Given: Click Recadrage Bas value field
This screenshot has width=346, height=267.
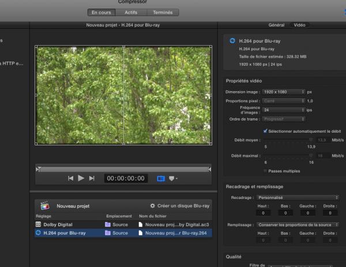Looking at the screenshot, I should click(285, 213).
